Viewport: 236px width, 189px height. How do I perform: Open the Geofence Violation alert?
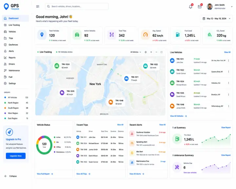point(147,134)
